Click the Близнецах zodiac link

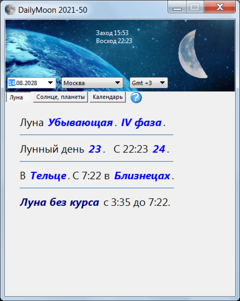pos(142,176)
